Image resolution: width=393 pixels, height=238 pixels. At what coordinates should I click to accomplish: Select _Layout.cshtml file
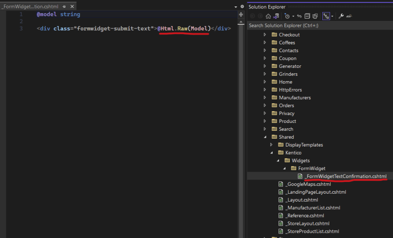point(302,200)
